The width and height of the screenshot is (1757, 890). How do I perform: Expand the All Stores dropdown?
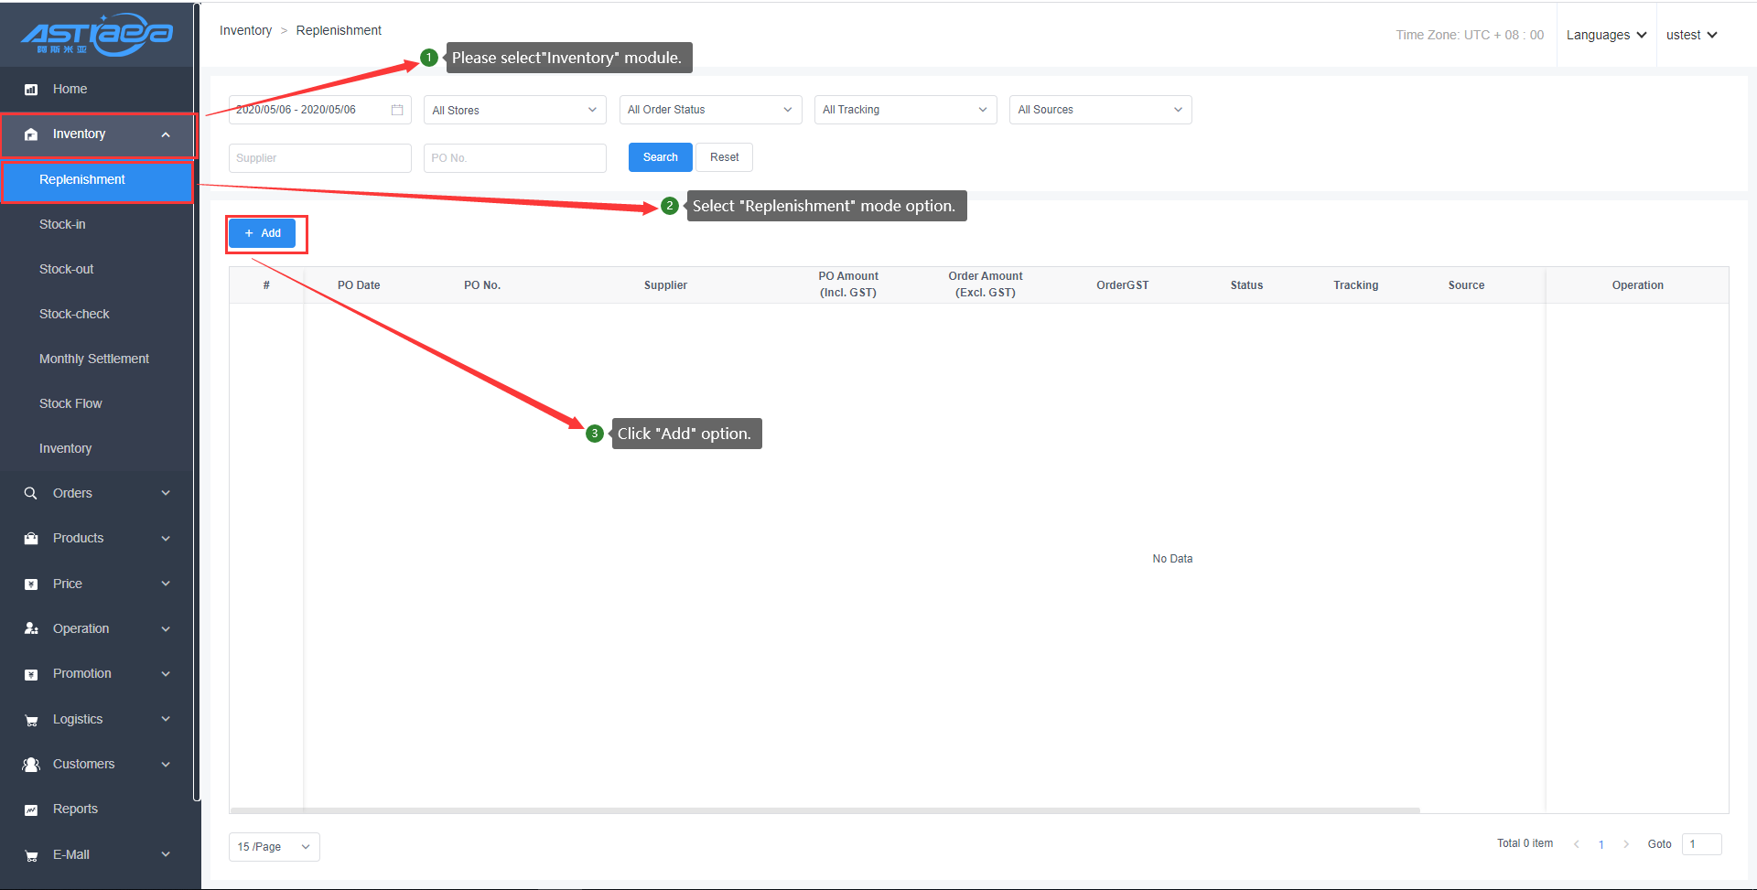tap(514, 110)
